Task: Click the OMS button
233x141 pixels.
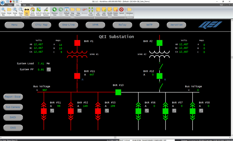Action: [x=13, y=128]
